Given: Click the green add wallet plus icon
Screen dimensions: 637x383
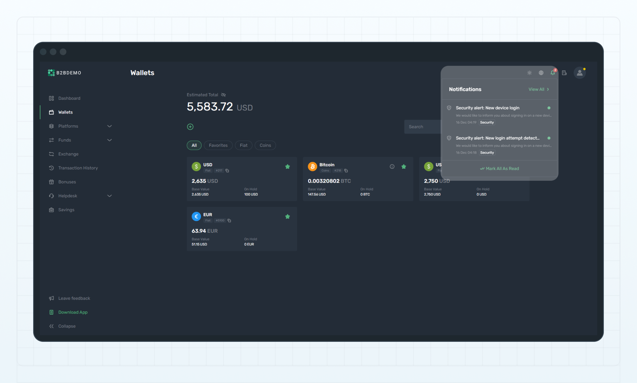Looking at the screenshot, I should click(x=190, y=127).
